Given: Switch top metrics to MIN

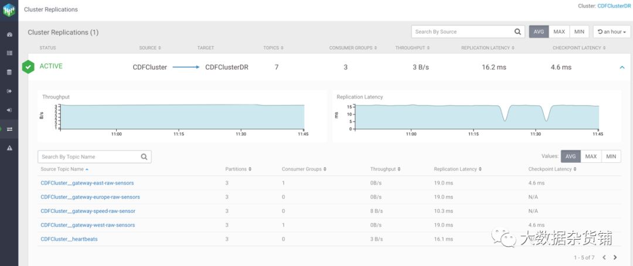Looking at the screenshot, I should (x=579, y=32).
